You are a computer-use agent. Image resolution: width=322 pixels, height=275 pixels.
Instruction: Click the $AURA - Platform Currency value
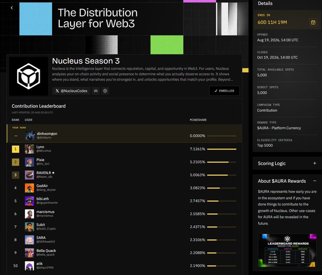tap(279, 128)
